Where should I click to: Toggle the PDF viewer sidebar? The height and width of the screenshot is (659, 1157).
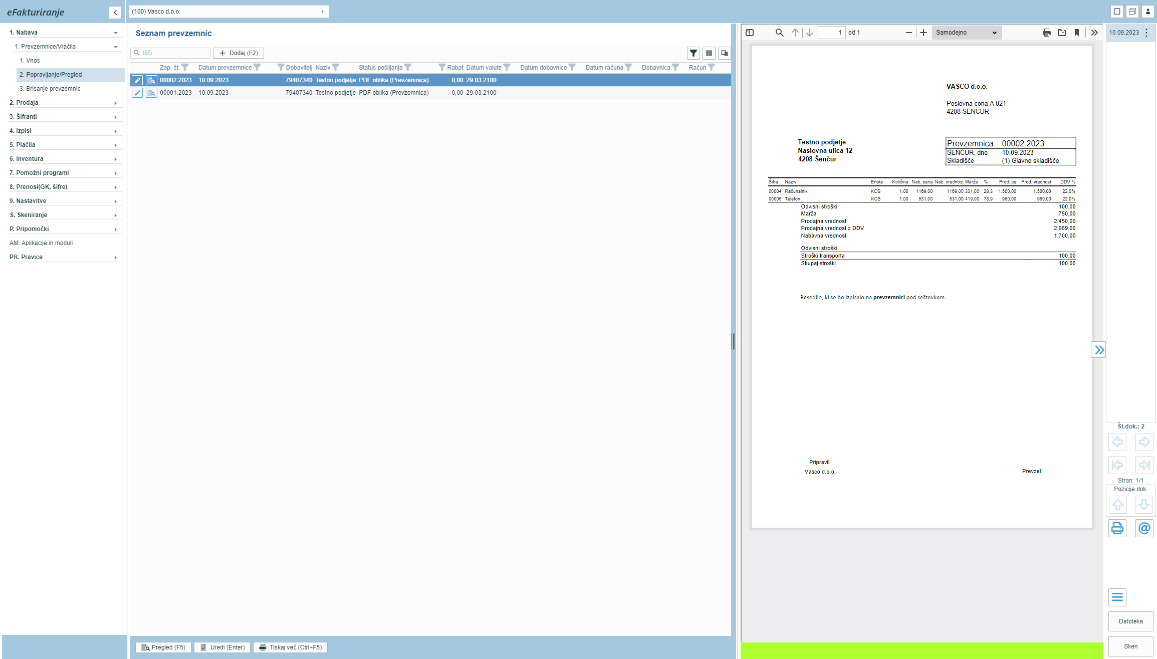click(750, 33)
